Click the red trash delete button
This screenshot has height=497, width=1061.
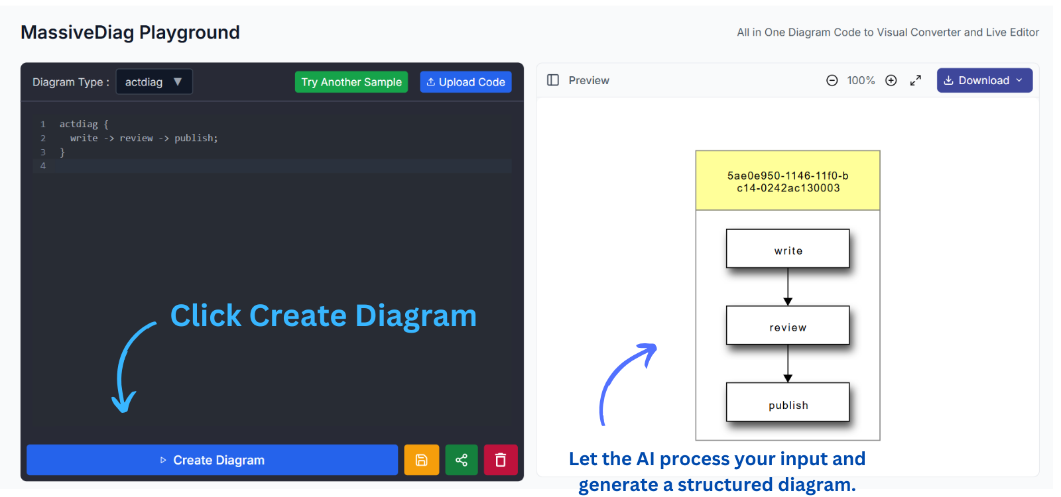click(x=501, y=460)
